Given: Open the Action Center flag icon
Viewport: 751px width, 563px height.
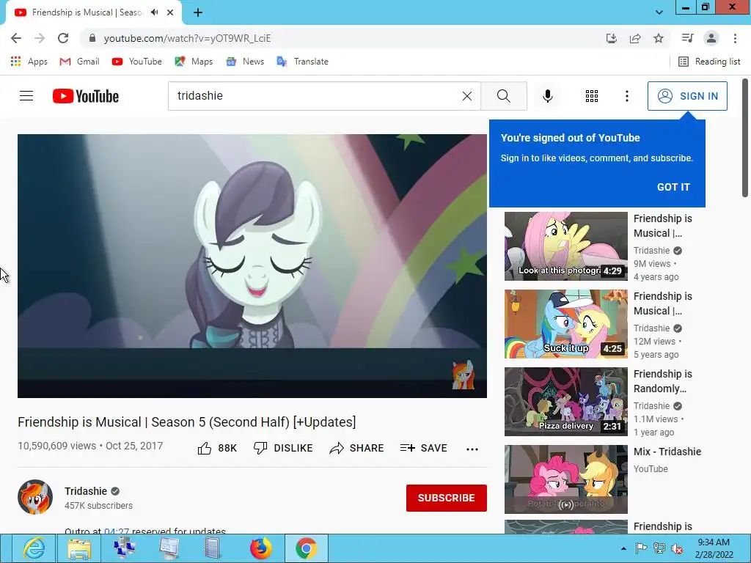Looking at the screenshot, I should click(641, 548).
